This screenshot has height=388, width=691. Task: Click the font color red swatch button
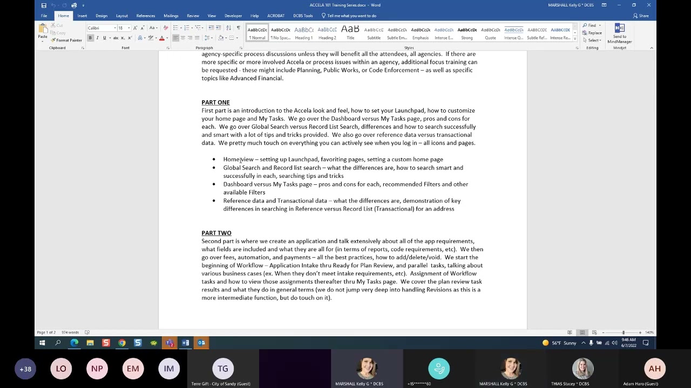(161, 38)
